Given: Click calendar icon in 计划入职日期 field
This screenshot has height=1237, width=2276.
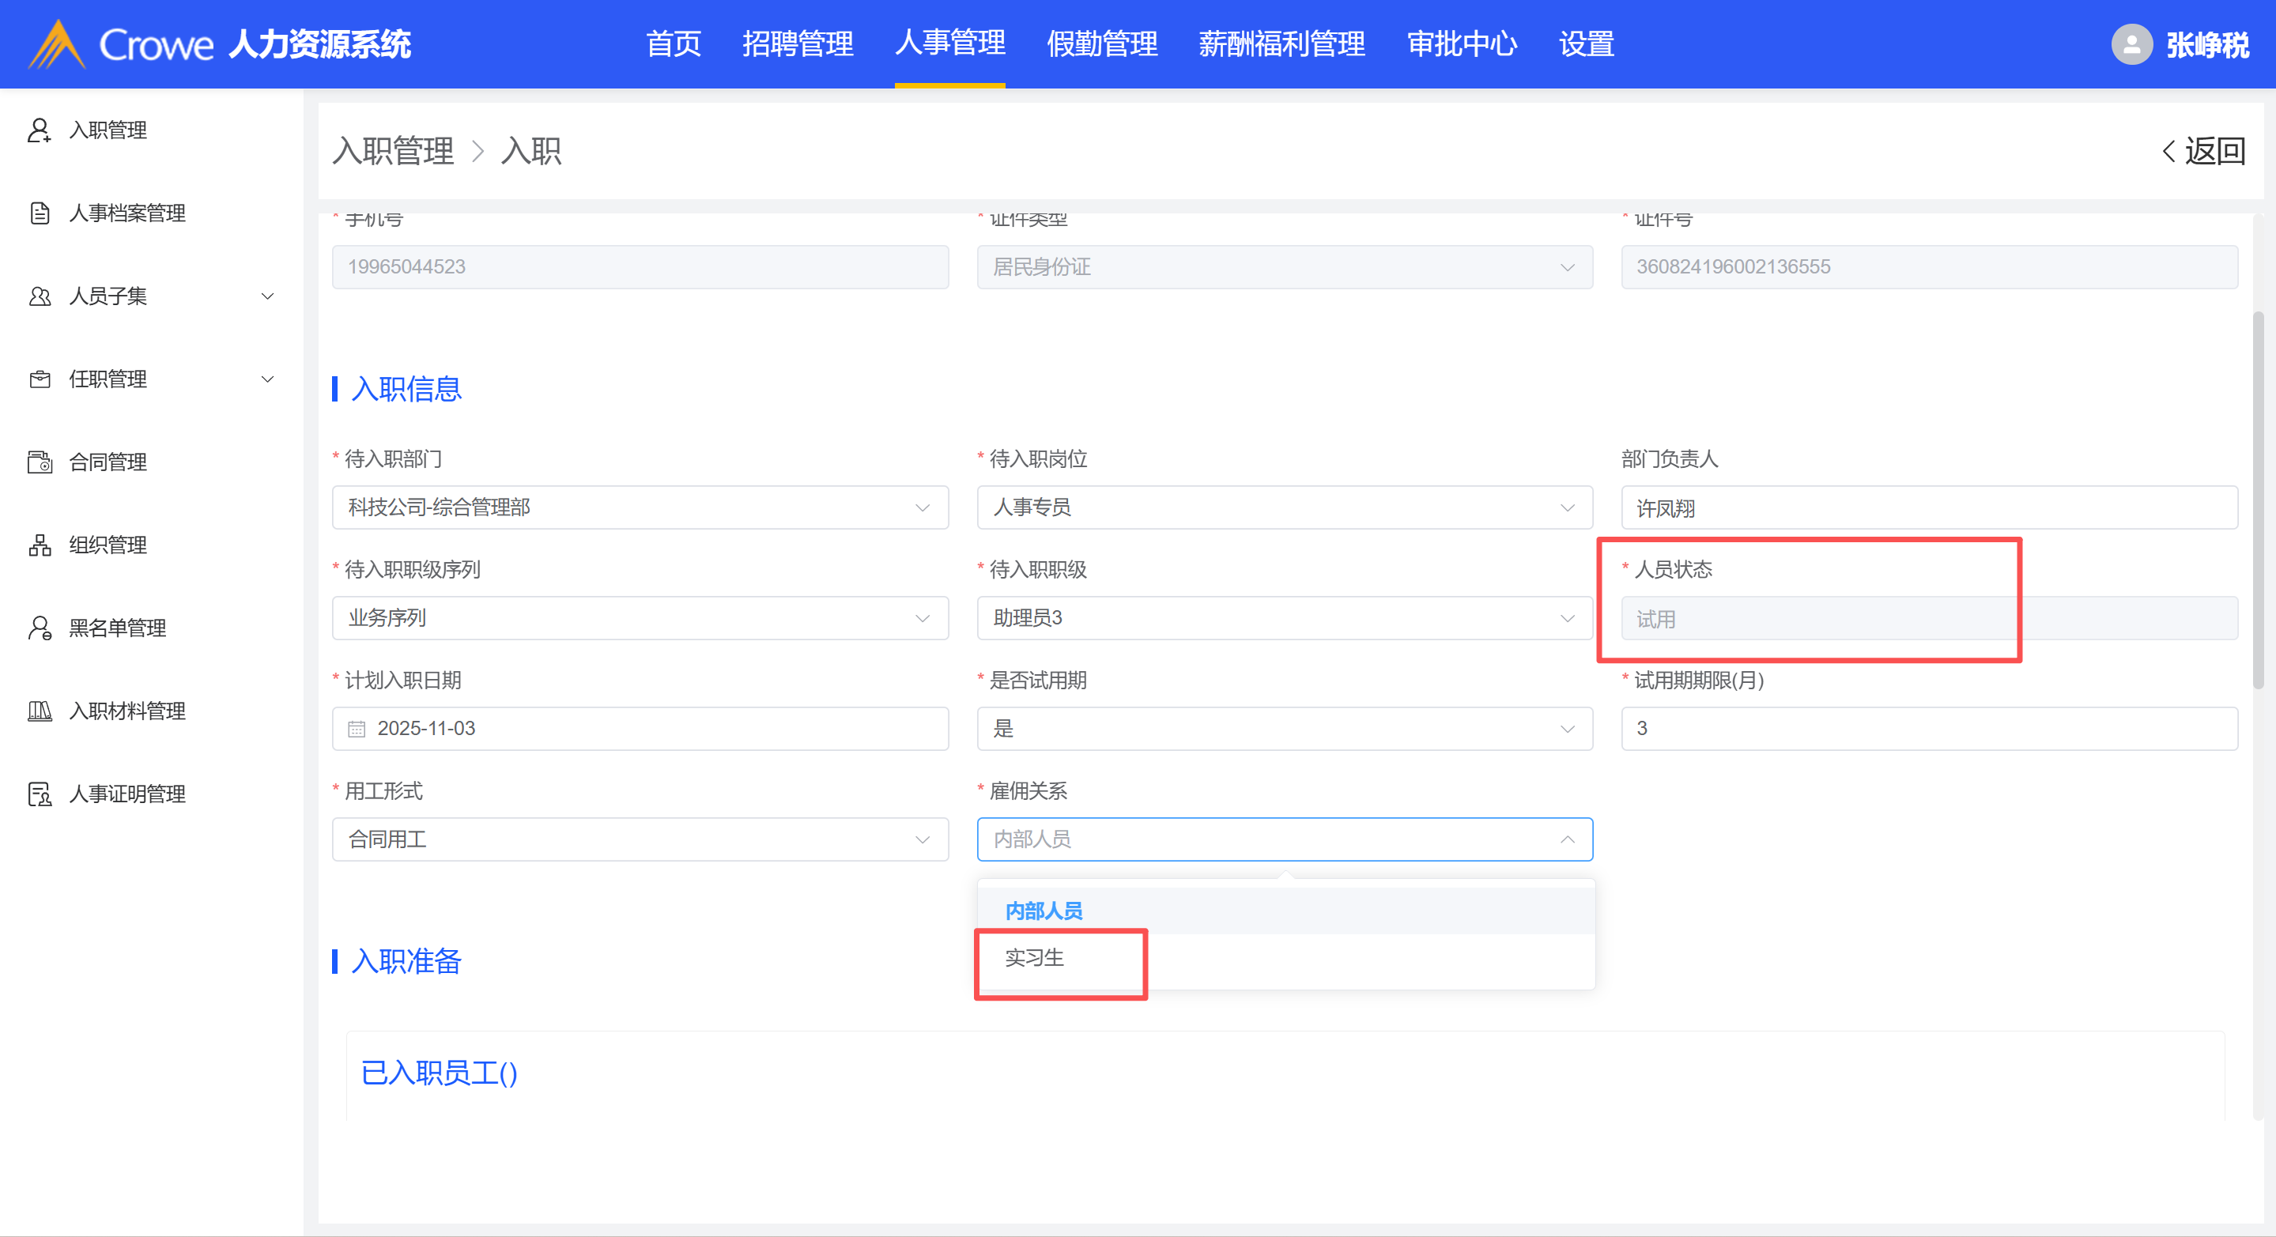Looking at the screenshot, I should coord(356,729).
